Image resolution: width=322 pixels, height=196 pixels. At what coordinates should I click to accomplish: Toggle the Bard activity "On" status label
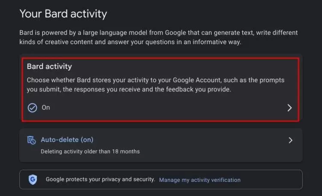coord(46,108)
